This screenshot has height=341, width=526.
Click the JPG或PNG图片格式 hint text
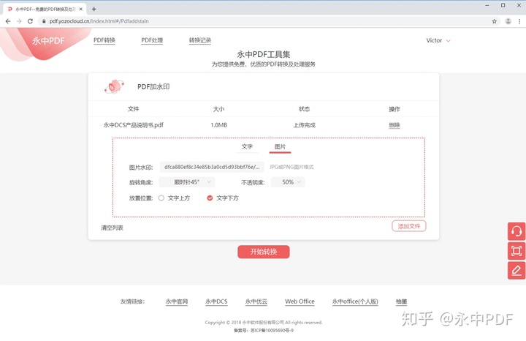point(291,167)
